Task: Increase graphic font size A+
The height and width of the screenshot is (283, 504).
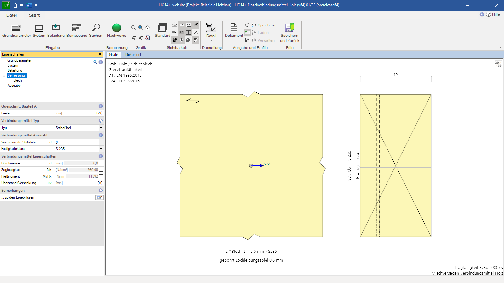Action: coord(134,38)
